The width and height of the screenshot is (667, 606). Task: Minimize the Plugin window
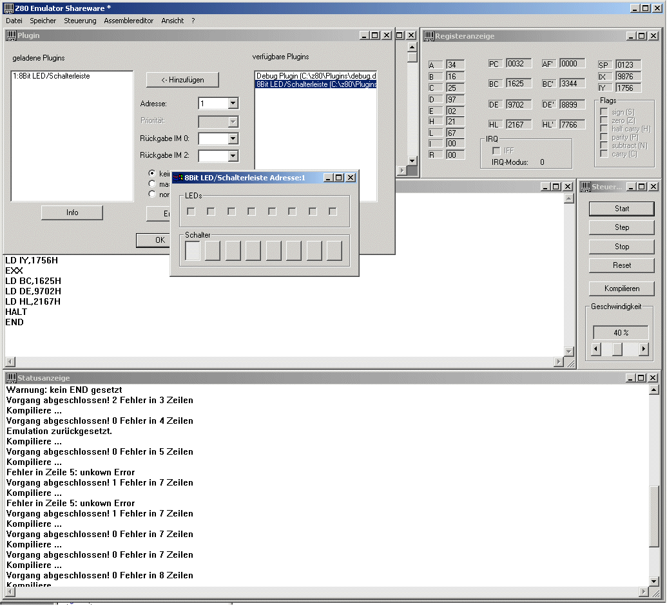364,35
